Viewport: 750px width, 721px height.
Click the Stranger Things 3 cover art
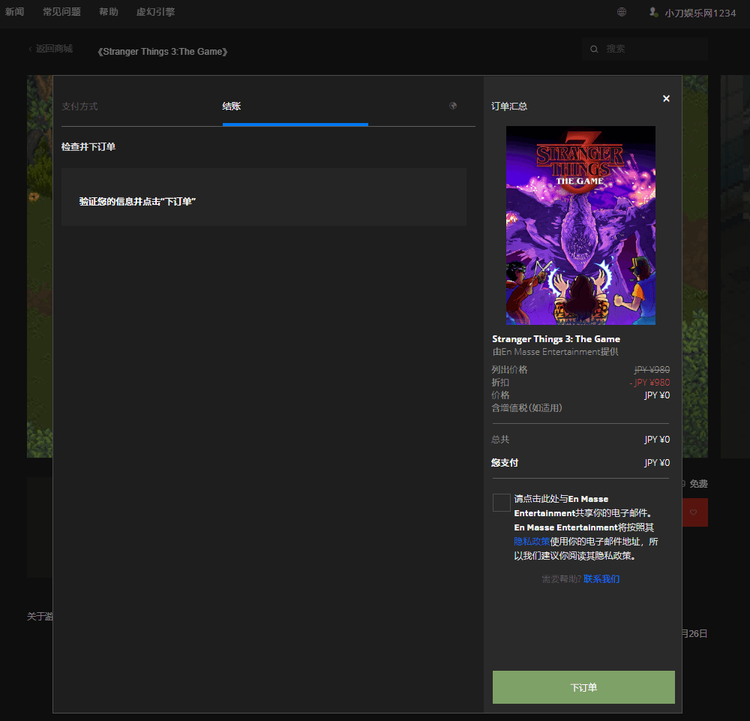click(580, 225)
